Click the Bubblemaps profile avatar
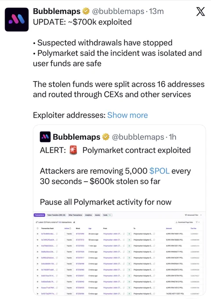This screenshot has width=211, height=299. pos(17,19)
